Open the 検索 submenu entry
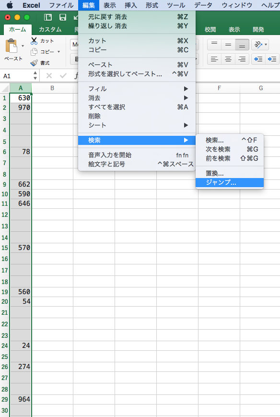The height and width of the screenshot is (417, 280). (x=137, y=140)
